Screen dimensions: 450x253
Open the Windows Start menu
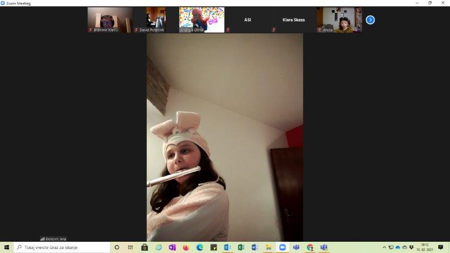(x=7, y=247)
